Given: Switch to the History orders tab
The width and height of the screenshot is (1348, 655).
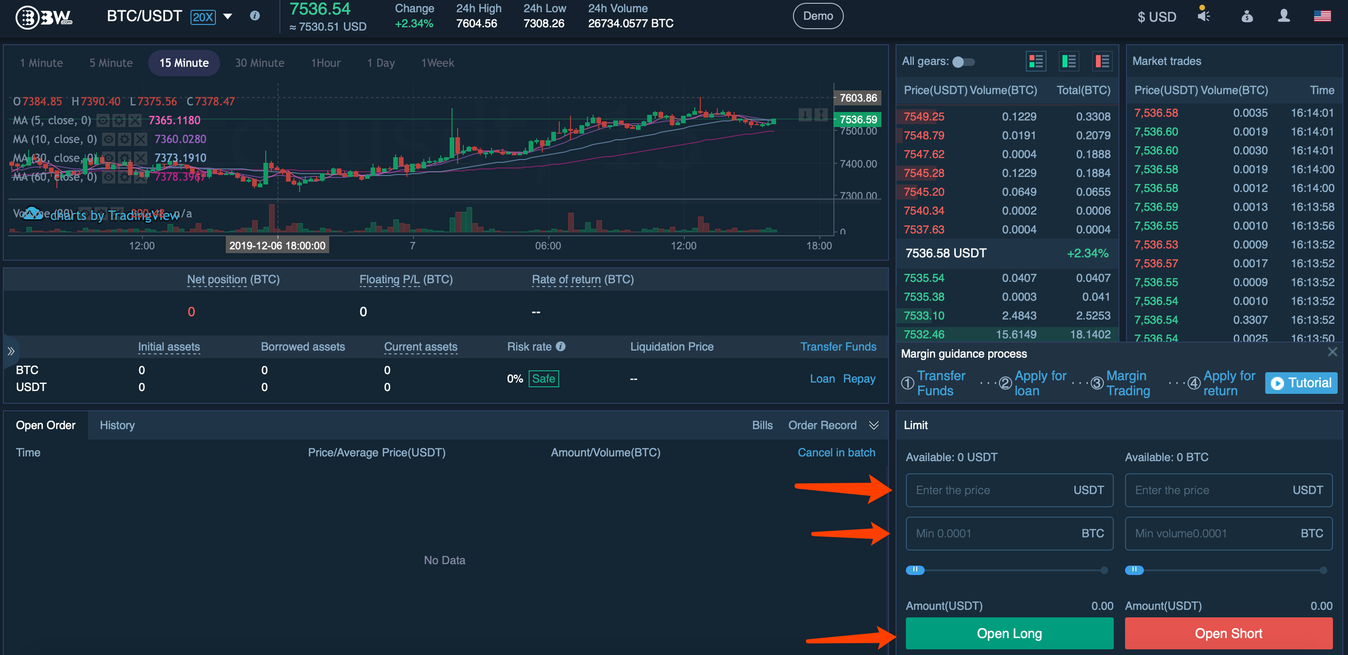Looking at the screenshot, I should [x=117, y=425].
